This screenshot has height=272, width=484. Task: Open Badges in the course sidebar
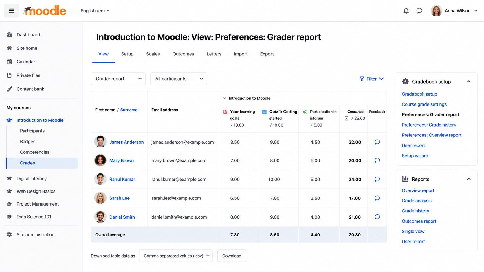pos(28,142)
